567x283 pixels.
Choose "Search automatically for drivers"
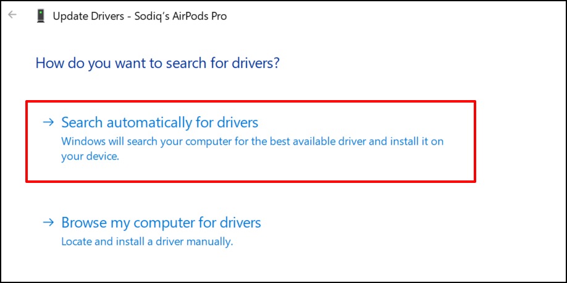[x=159, y=122]
